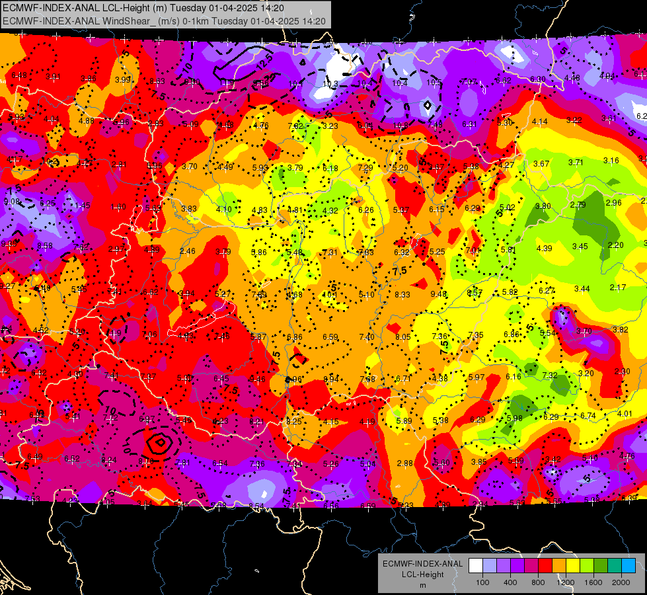This screenshot has height=595, width=647.
Task: Click the wind shear value 7.01
Action: click(x=473, y=250)
